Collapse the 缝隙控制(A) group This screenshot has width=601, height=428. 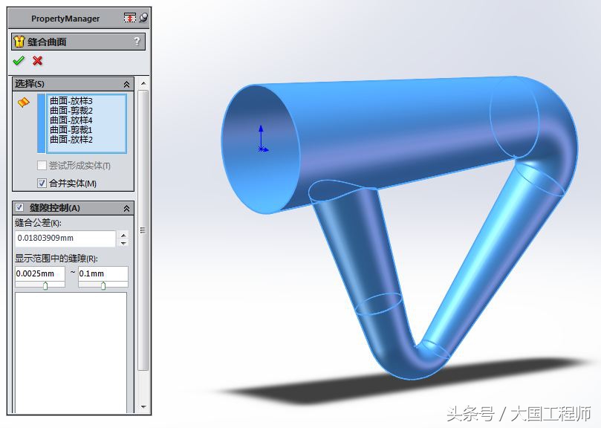point(126,208)
